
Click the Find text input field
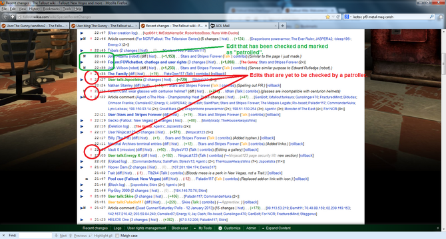(x=35, y=236)
